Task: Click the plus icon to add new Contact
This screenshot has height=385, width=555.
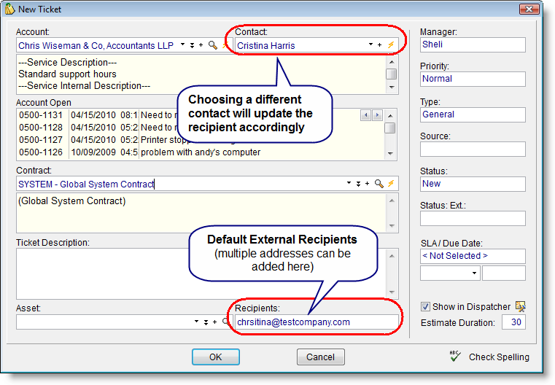Action: pyautogui.click(x=380, y=45)
